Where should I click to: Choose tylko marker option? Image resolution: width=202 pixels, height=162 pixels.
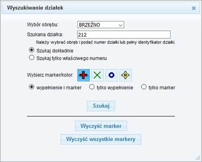[x=144, y=87]
